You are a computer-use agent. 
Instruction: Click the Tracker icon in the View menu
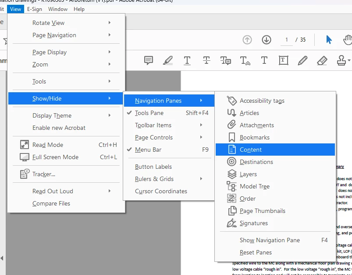(x=25, y=174)
